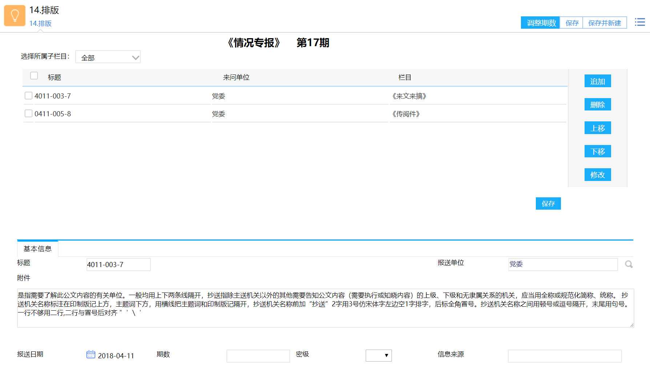Expand the 选择所属子栏目 dropdown showing 全部
650x379 pixels.
(x=108, y=57)
